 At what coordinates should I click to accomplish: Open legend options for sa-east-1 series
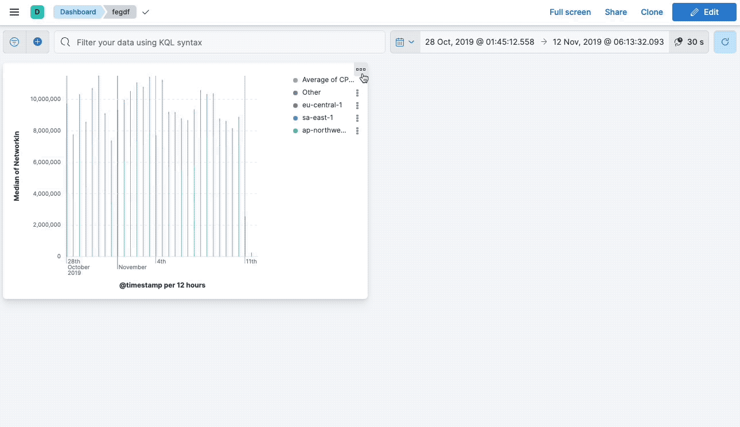(x=357, y=118)
